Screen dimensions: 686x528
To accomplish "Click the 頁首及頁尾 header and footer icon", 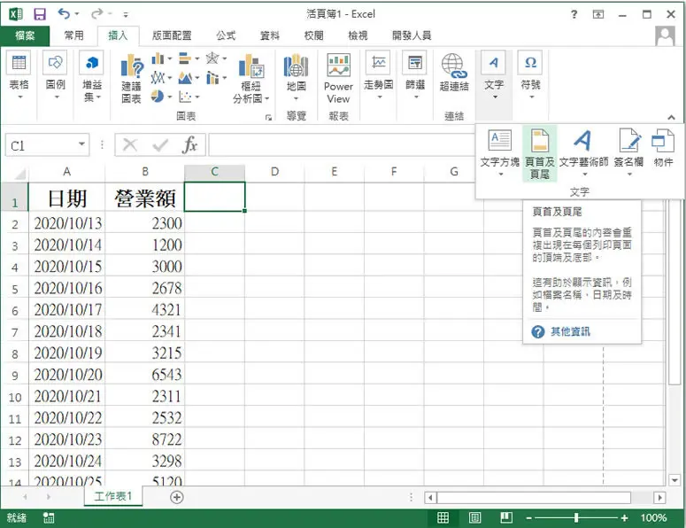I will [539, 153].
